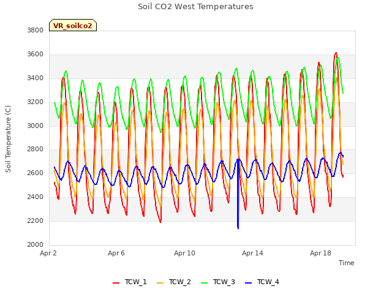The image size is (392, 294).
Task: Click the chart title Soil CO2 West Temperatures
Action: pyautogui.click(x=195, y=6)
